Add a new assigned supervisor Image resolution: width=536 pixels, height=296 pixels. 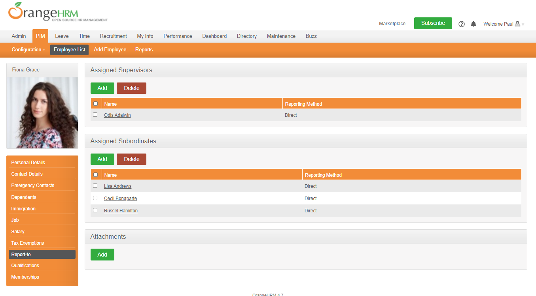click(x=102, y=88)
